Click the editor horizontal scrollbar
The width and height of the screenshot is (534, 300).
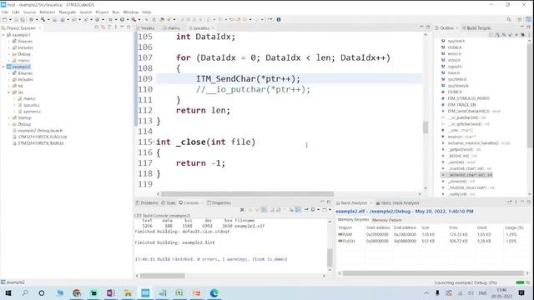click(247, 194)
